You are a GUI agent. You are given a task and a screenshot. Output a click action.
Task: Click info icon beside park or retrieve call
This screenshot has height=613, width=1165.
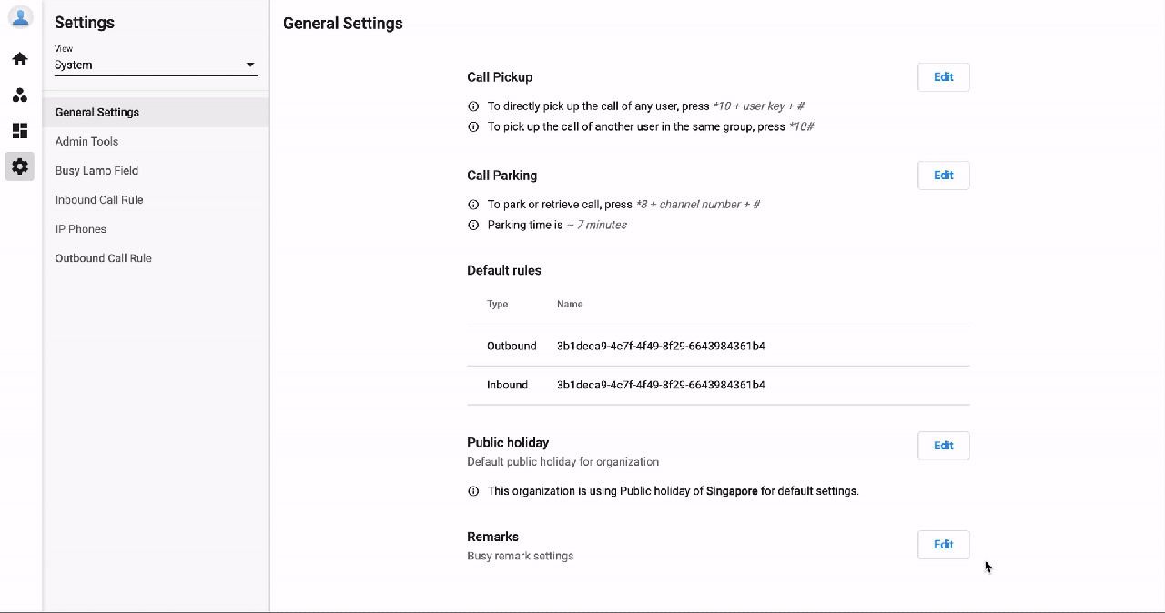473,205
